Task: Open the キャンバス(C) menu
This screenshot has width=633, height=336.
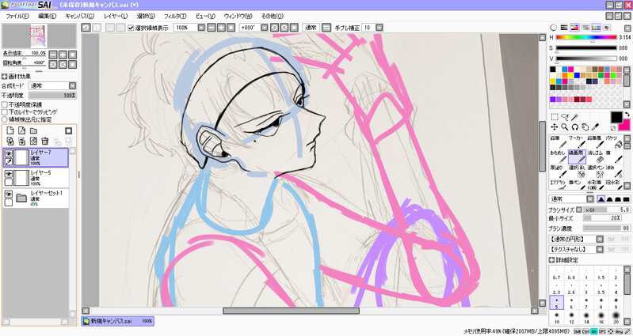Action: (x=79, y=16)
